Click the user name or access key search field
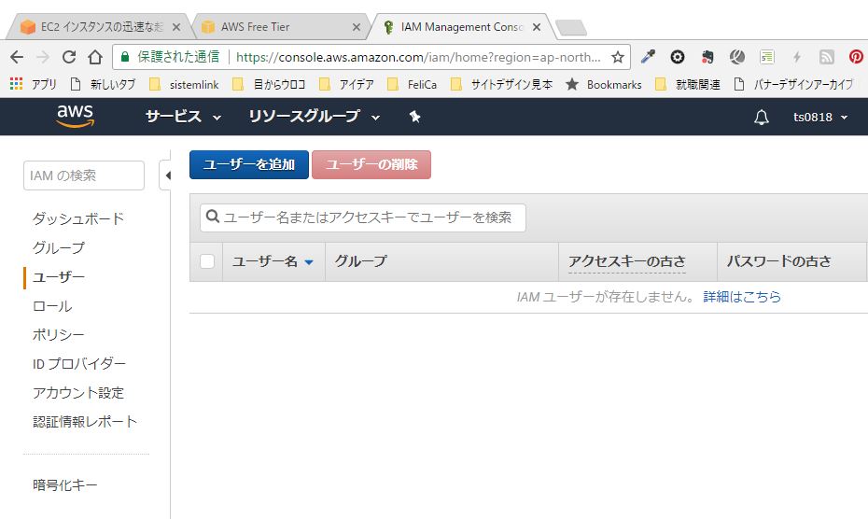The image size is (868, 519). (362, 217)
